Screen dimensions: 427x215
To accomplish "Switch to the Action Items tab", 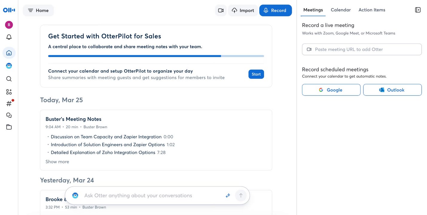I will click(x=372, y=10).
